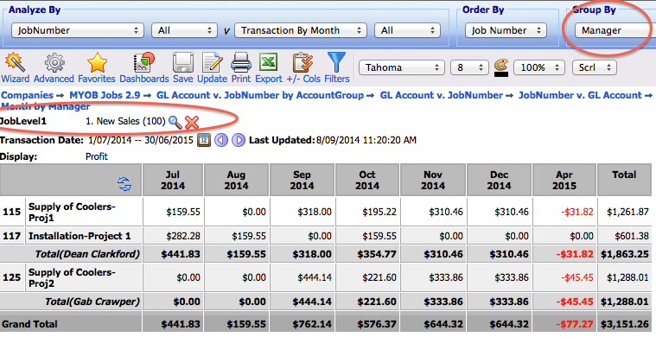
Task: Open the Tahoma font dropdown
Action: tap(402, 67)
